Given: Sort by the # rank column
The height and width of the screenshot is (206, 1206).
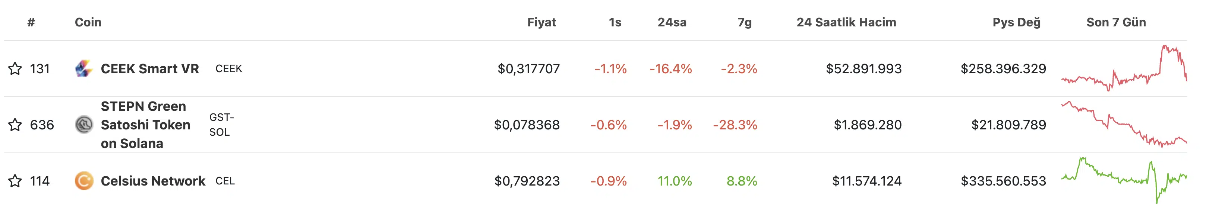Looking at the screenshot, I should point(31,22).
